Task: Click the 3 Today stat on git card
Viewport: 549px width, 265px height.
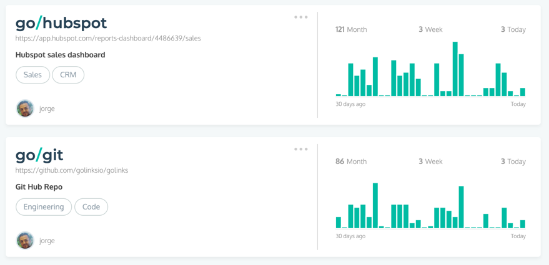Action: click(513, 161)
